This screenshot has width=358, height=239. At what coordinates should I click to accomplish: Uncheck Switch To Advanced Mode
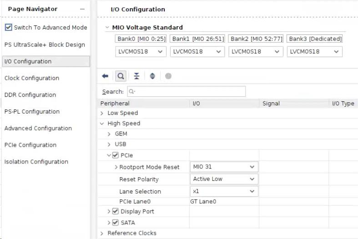pyautogui.click(x=9, y=27)
